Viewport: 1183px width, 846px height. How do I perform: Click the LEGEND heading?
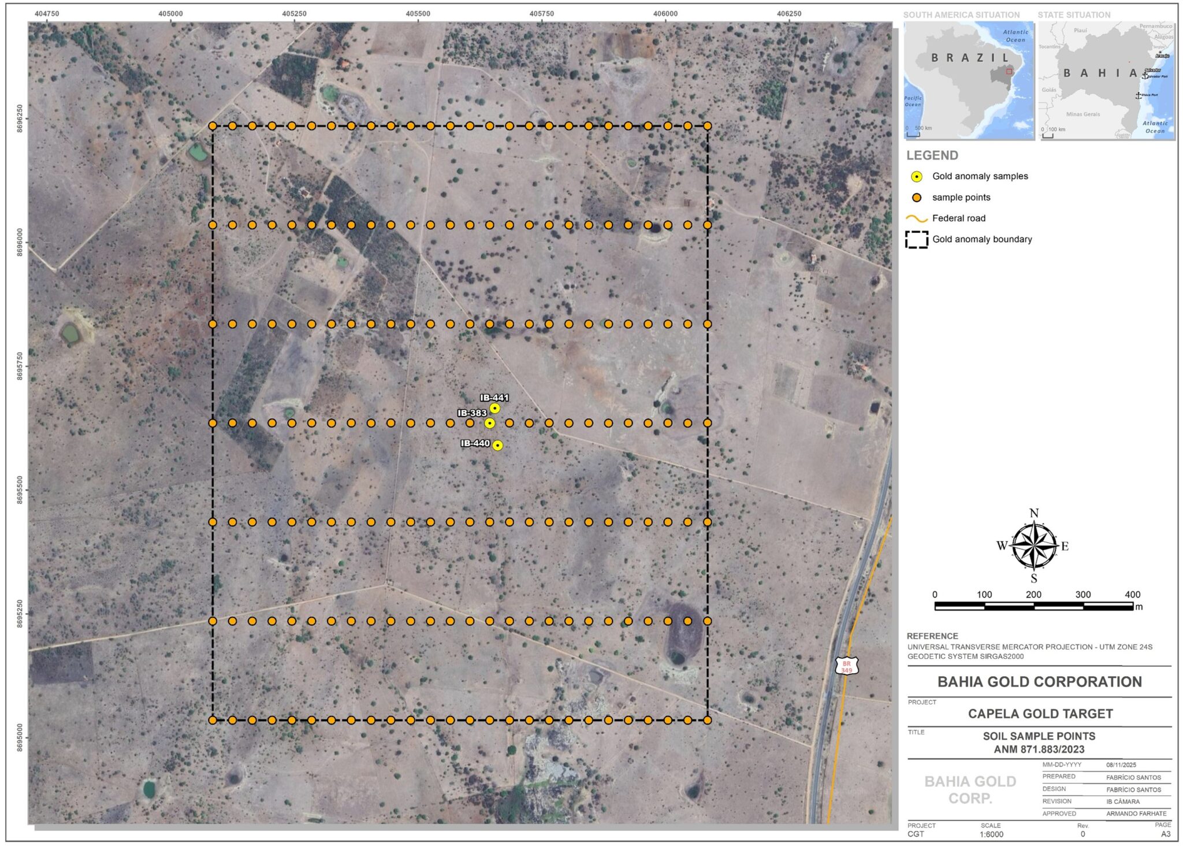[x=932, y=155]
